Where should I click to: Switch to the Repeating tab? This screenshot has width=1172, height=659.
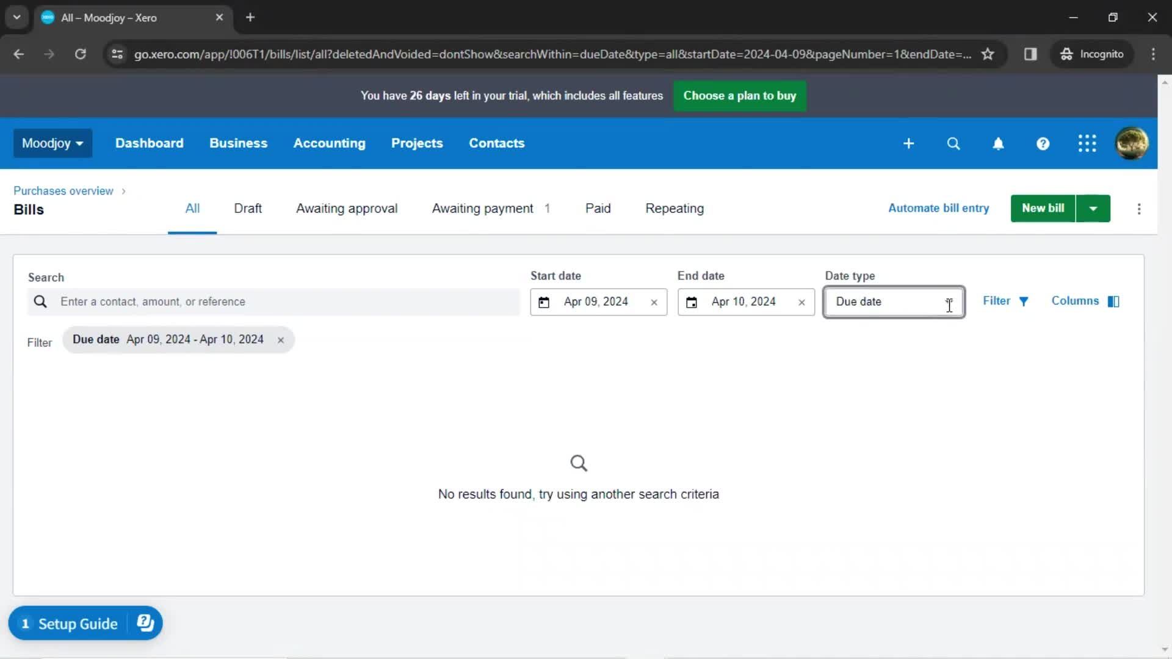tap(675, 209)
